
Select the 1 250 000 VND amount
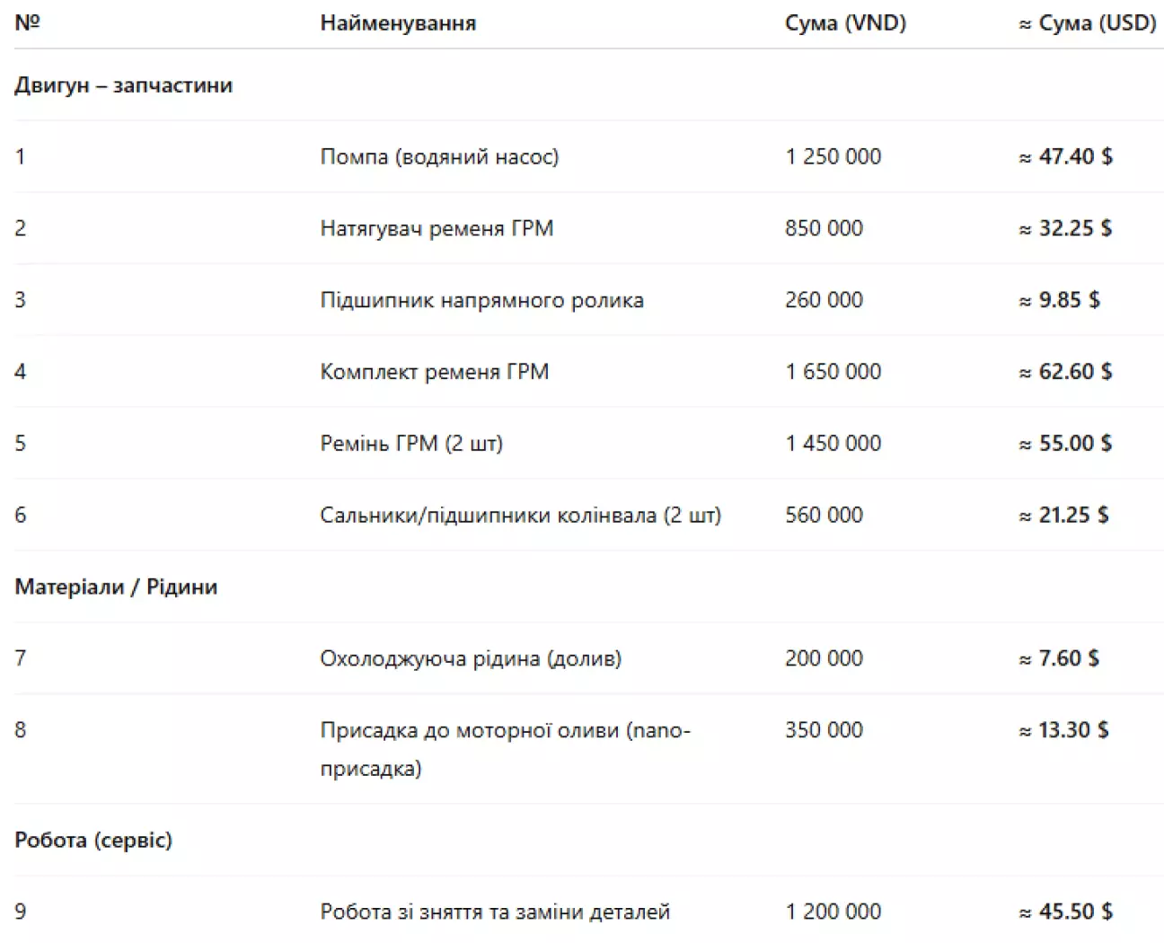click(833, 157)
